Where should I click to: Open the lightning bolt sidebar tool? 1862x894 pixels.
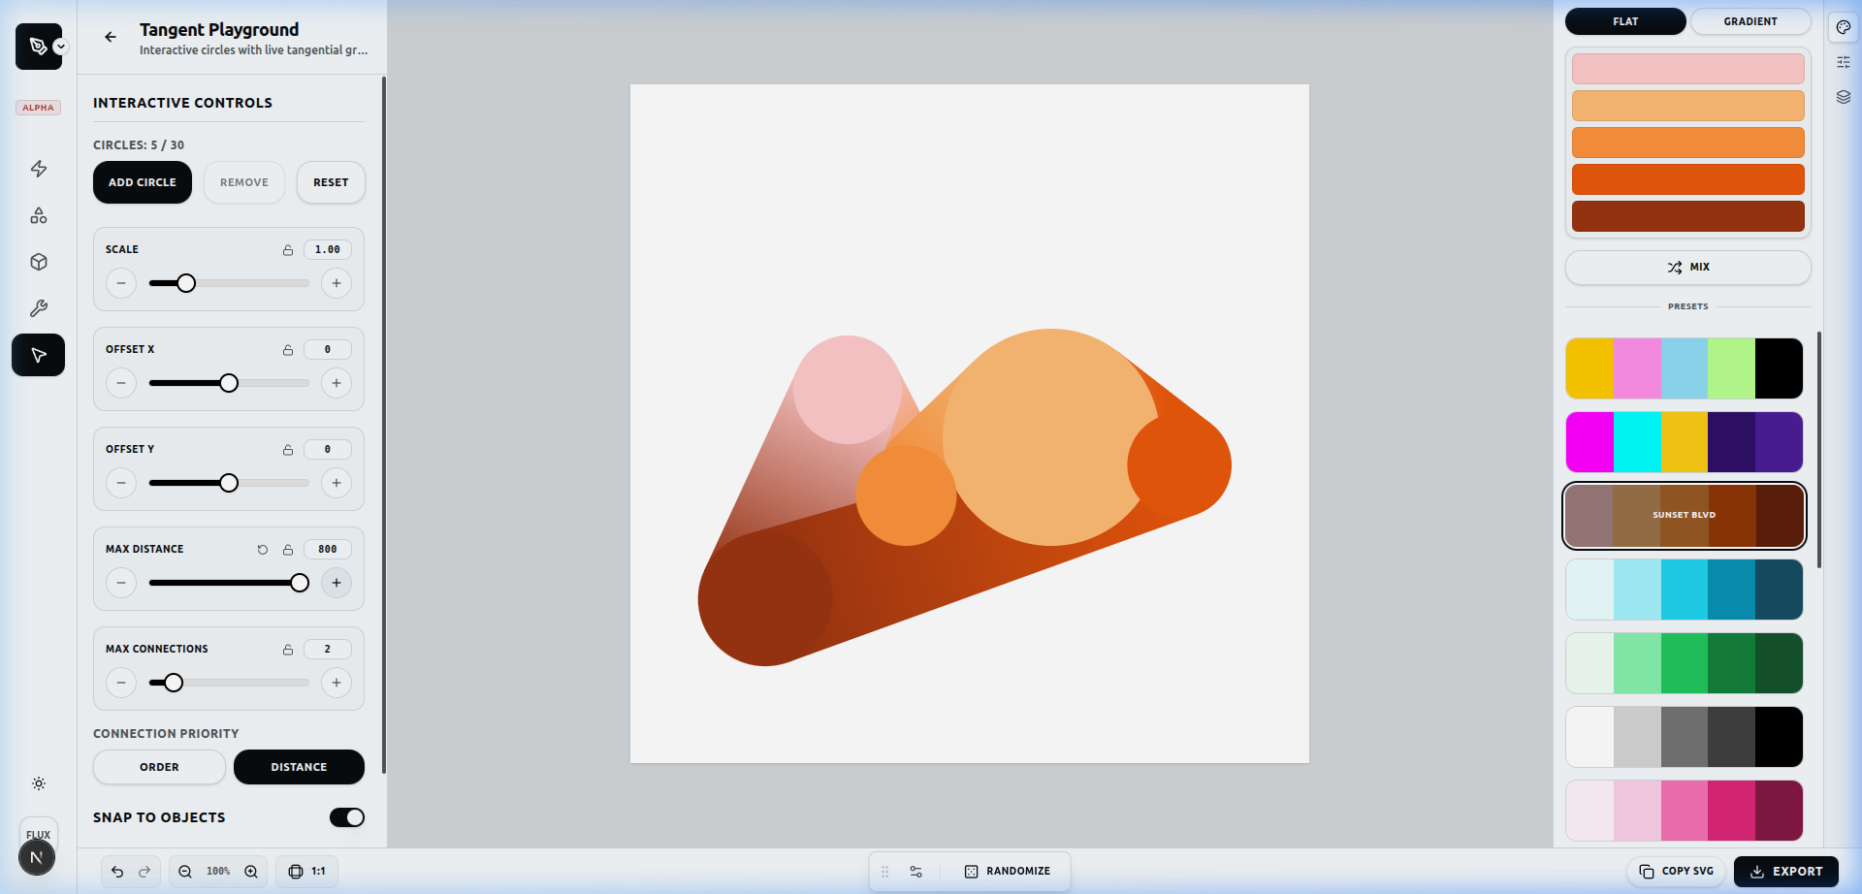pyautogui.click(x=39, y=169)
